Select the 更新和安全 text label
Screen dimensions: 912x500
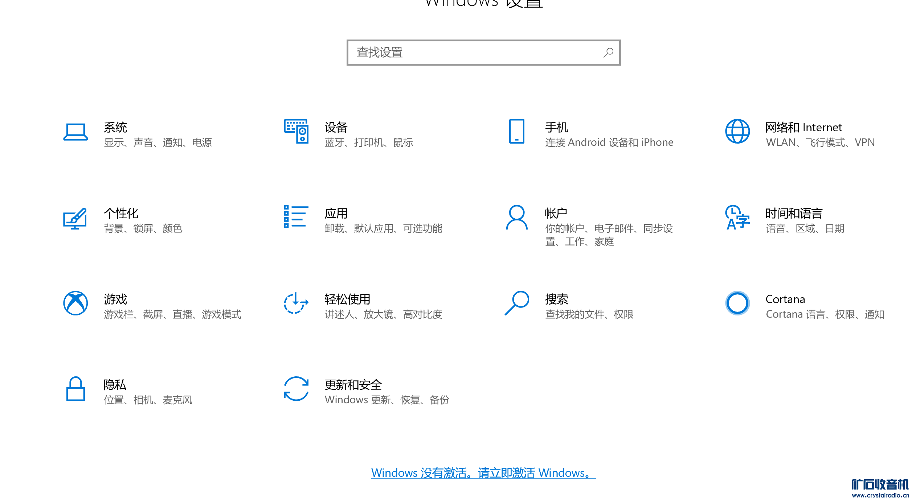click(353, 385)
